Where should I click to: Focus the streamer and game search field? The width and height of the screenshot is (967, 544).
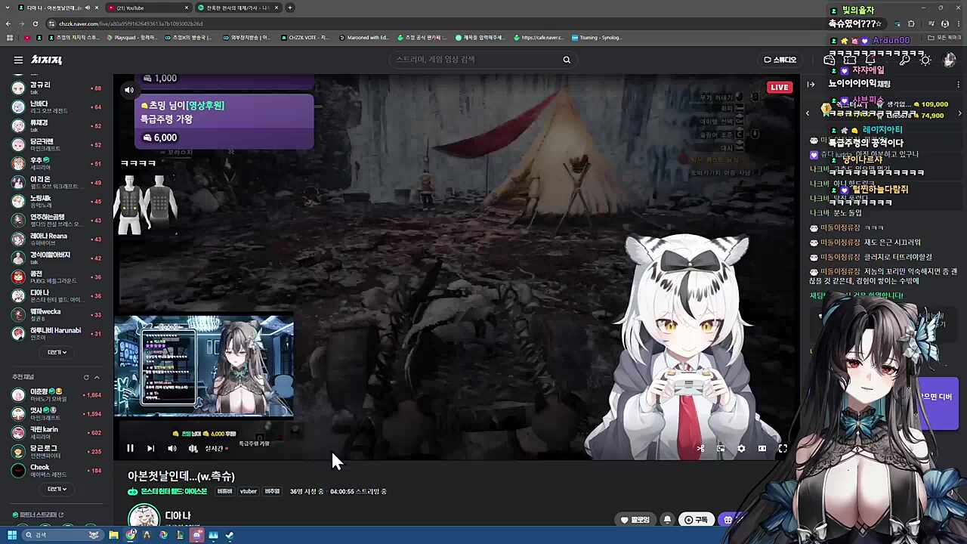tap(476, 60)
